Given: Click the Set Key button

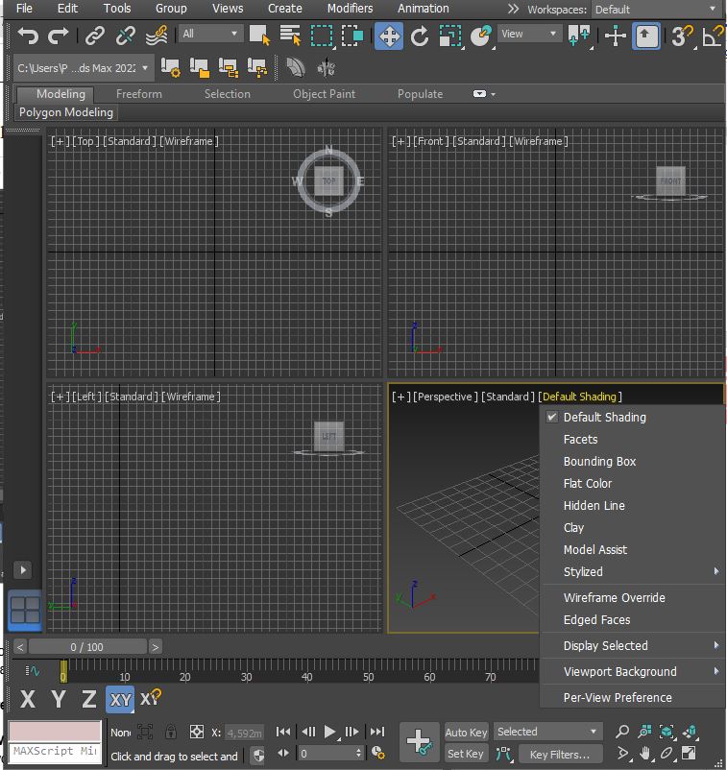Looking at the screenshot, I should click(x=466, y=754).
